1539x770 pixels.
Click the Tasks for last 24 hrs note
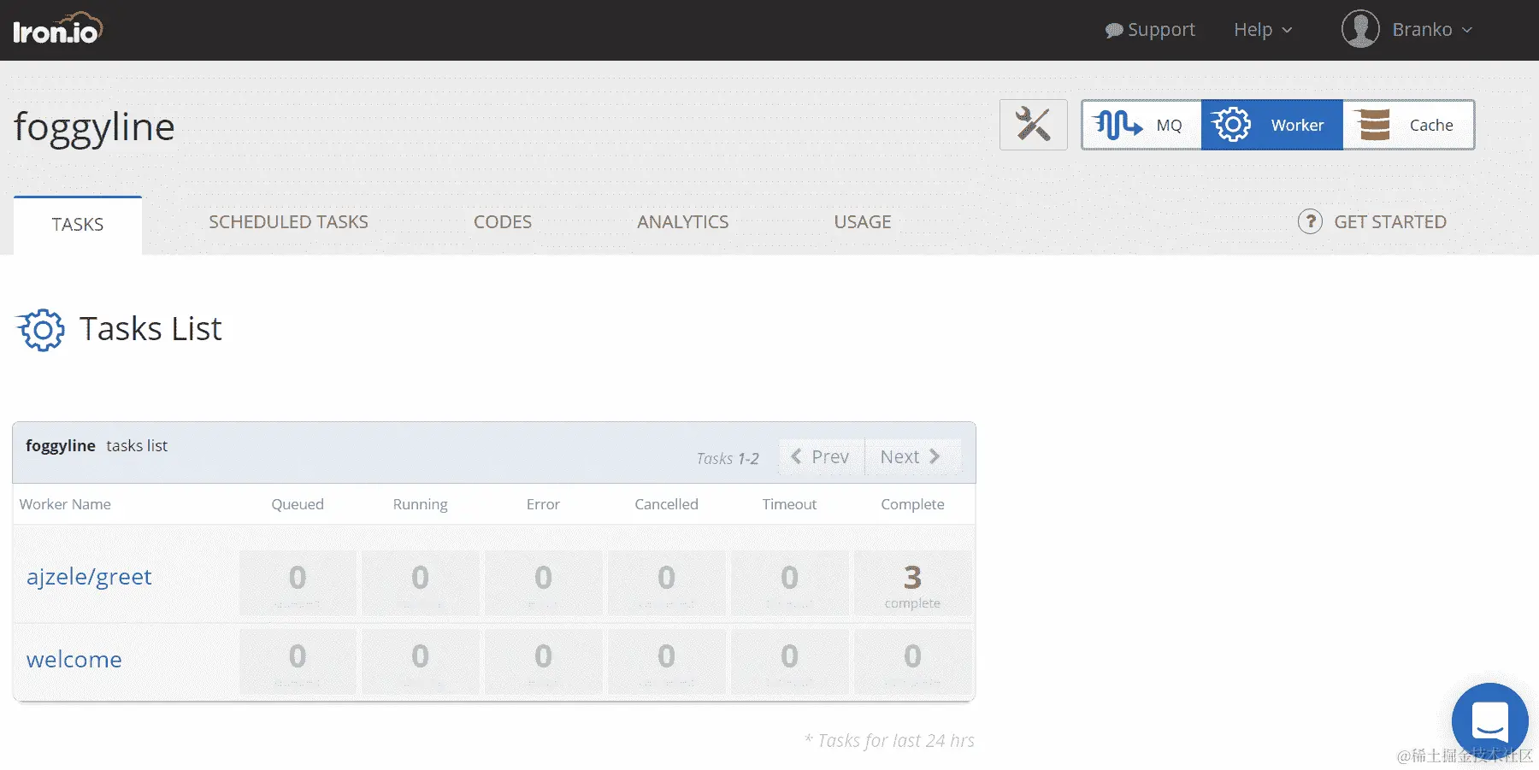tap(889, 741)
